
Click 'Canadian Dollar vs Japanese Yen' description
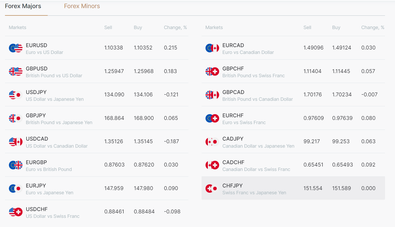click(258, 146)
